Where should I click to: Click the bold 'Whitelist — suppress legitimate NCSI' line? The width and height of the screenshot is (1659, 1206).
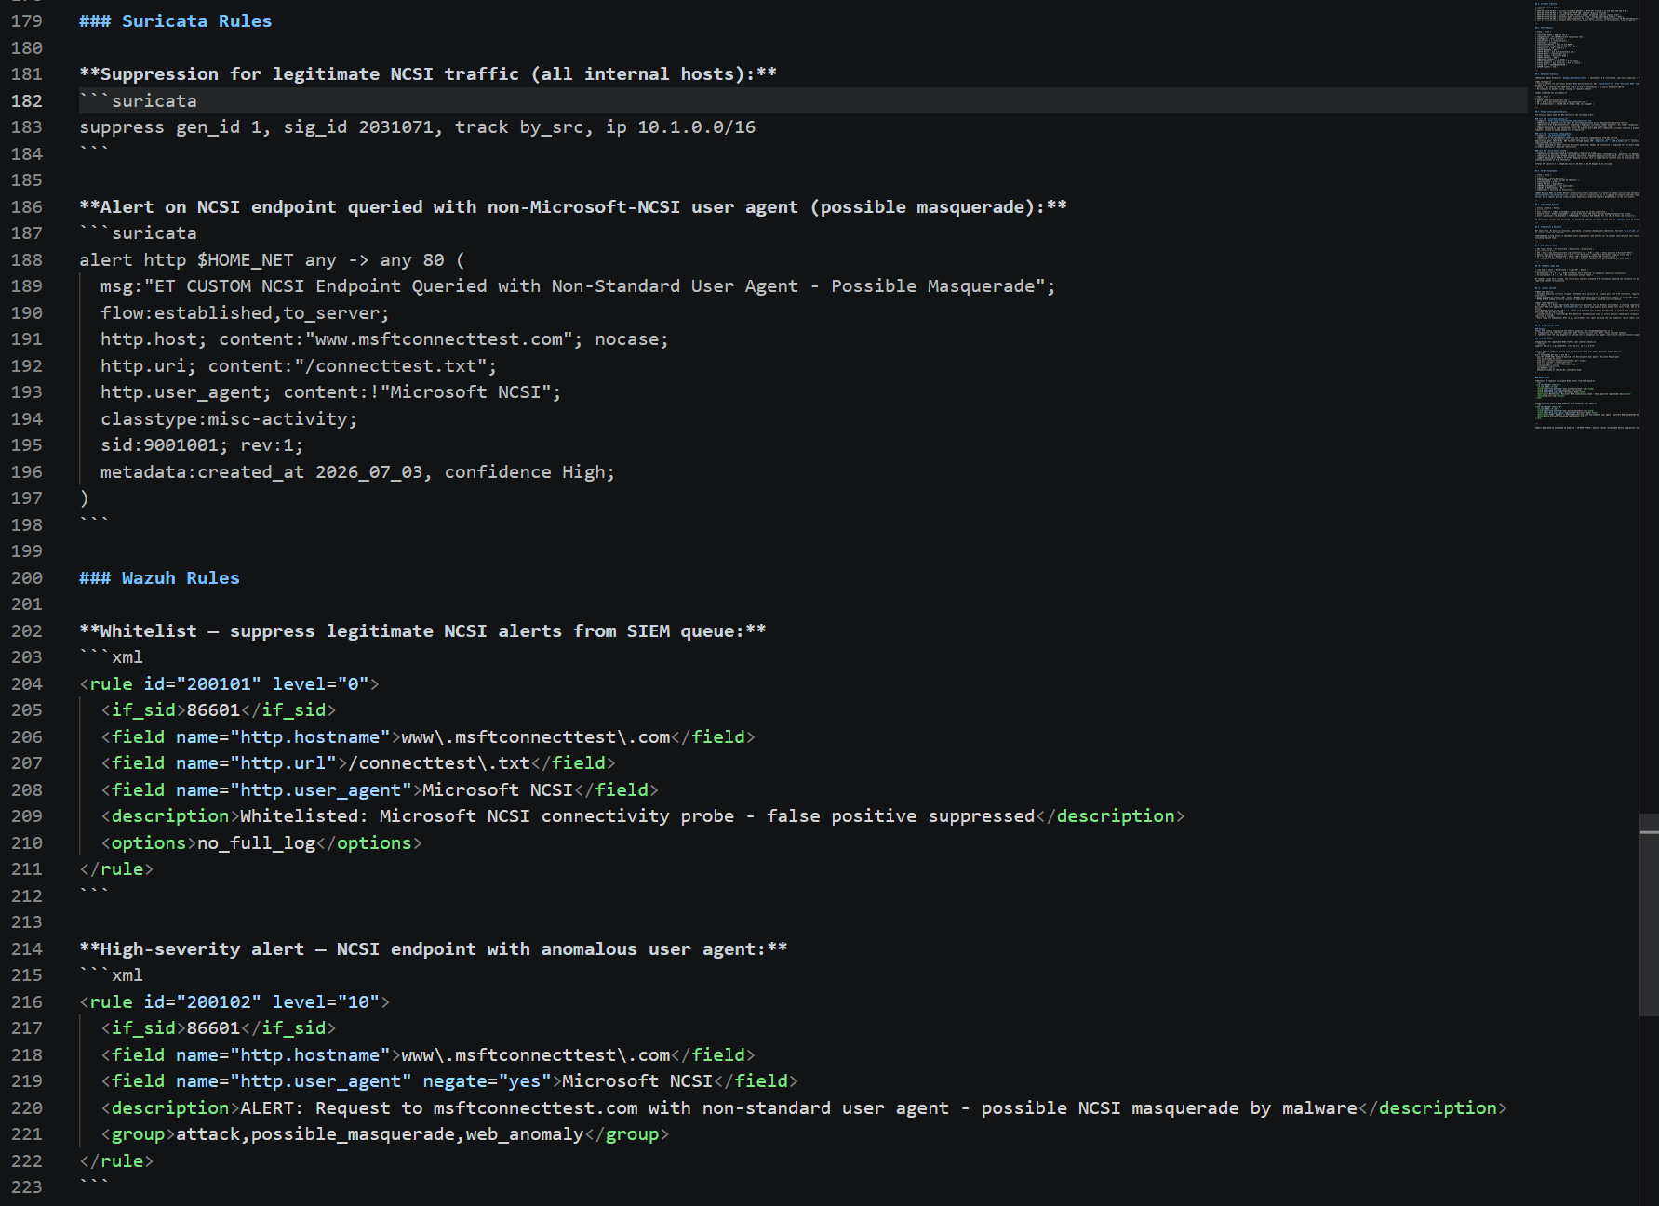tap(422, 631)
